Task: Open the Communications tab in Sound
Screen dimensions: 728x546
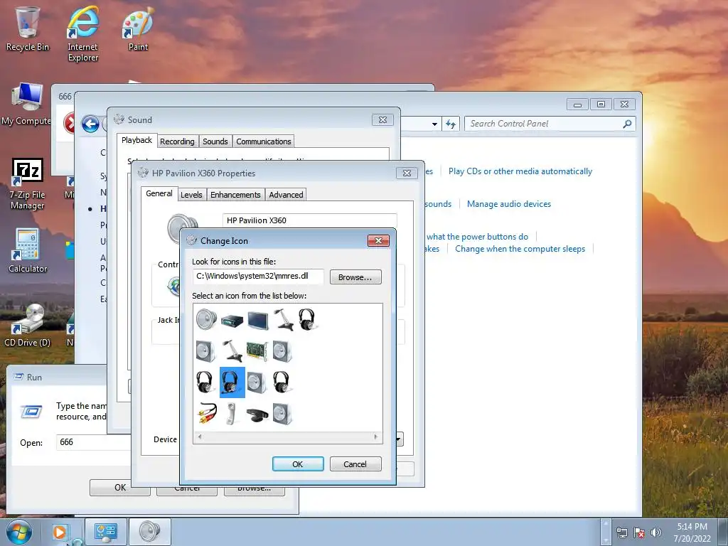Action: point(263,141)
